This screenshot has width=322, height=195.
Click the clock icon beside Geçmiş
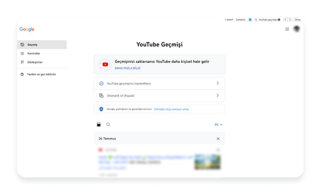(x=22, y=44)
